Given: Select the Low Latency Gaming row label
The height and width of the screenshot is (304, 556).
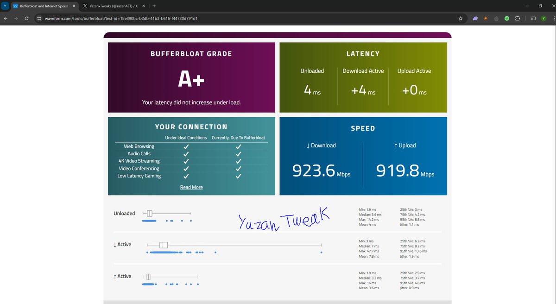Looking at the screenshot, I should 139,176.
